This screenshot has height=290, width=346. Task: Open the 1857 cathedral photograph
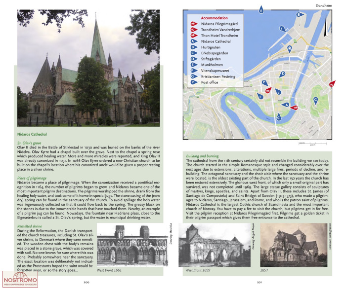pos(294,245)
